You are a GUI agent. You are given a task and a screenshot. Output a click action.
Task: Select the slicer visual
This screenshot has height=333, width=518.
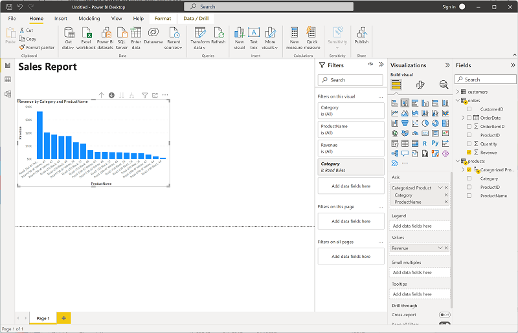[394, 144]
